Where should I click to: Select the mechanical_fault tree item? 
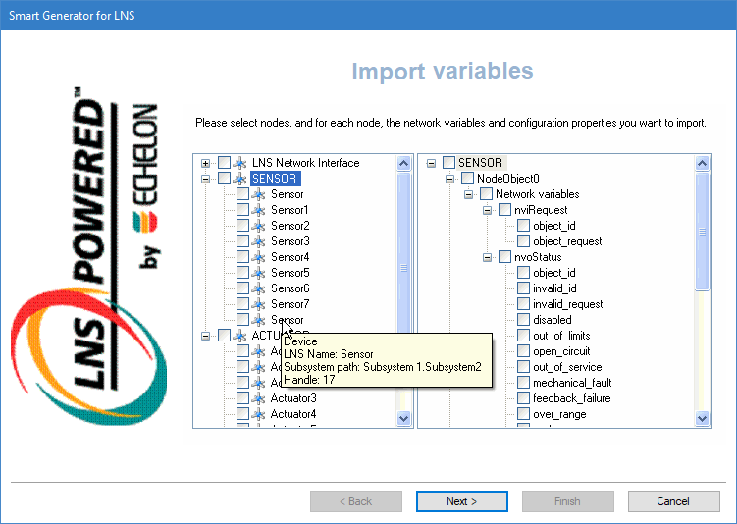(572, 383)
